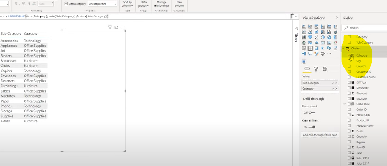
Task: Get more visuals via the ellipsis
Action: [x=329, y=54]
